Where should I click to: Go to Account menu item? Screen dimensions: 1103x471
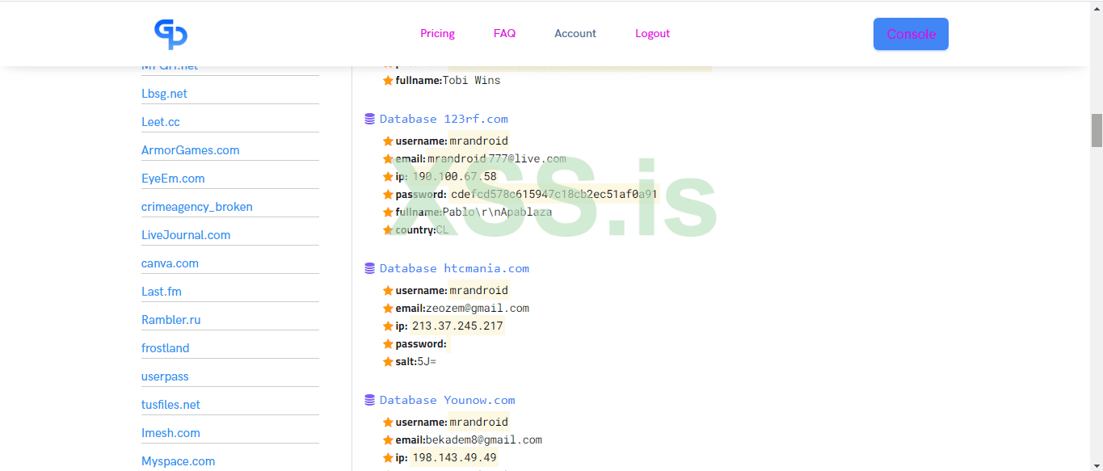click(575, 33)
